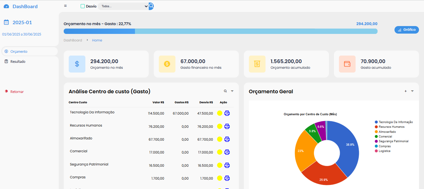
Task: Click the filter icon on Análise Centro de custo
Action: tap(232, 91)
